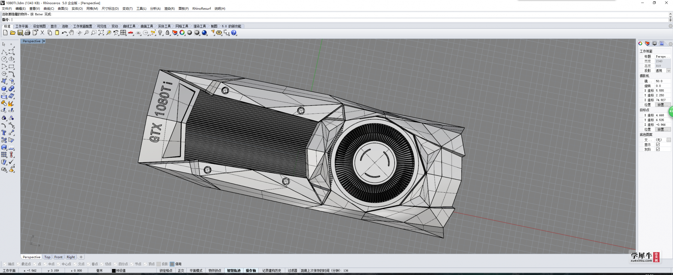
Task: Click the Array tool in the left sidebar
Action: point(4,155)
